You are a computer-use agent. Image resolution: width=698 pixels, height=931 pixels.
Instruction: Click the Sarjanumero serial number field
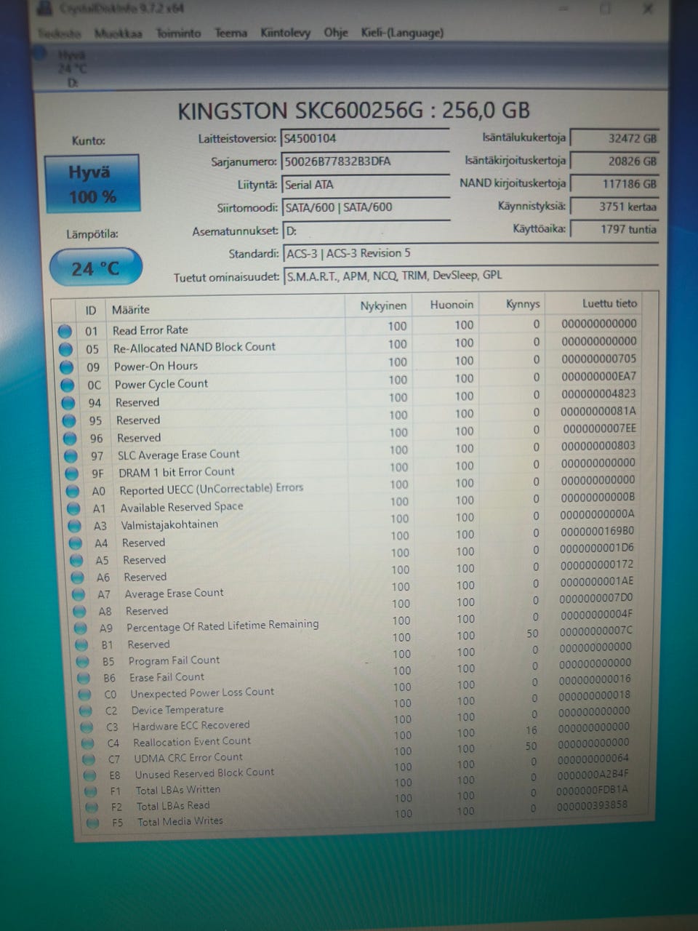365,161
